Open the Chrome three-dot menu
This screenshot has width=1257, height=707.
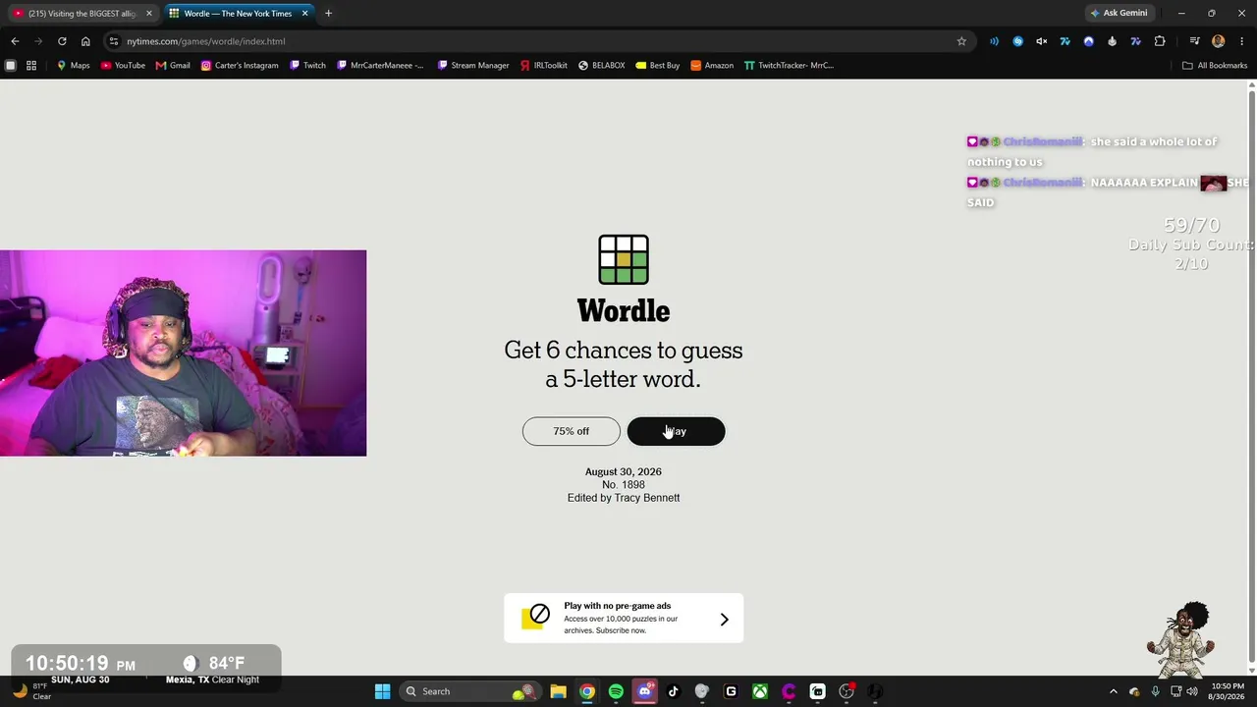(1242, 41)
